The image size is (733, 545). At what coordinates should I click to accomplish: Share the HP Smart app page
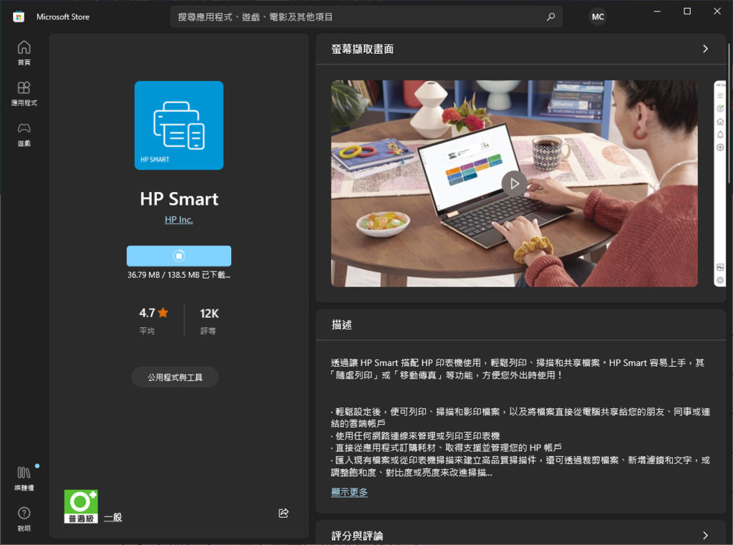(283, 513)
